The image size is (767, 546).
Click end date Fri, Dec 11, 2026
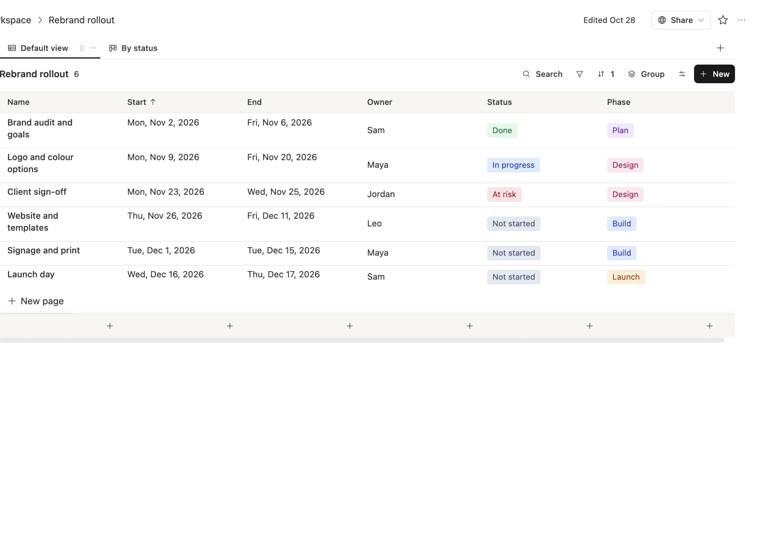[281, 216]
